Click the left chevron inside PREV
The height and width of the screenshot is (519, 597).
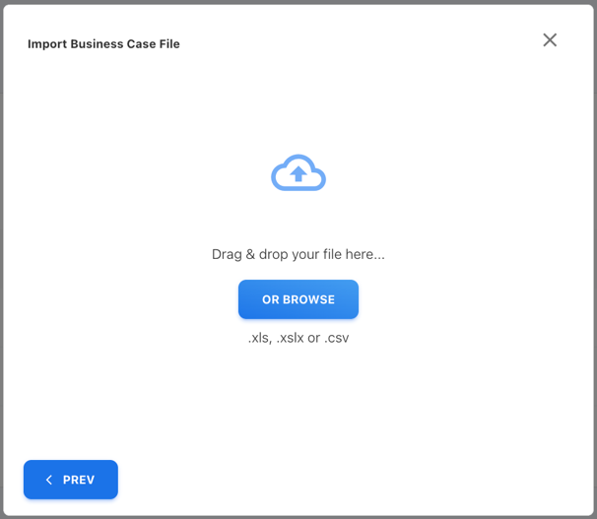(x=49, y=480)
